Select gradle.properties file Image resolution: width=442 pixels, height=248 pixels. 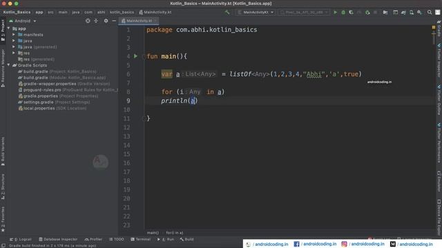point(58,96)
